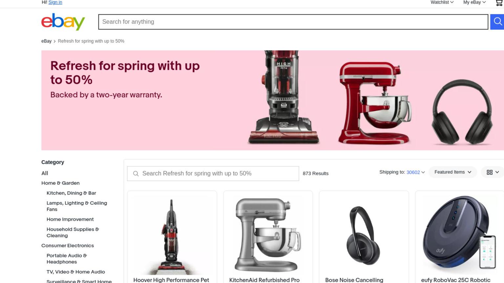
Task: Open the eufy RoboVac product image
Action: (459, 235)
